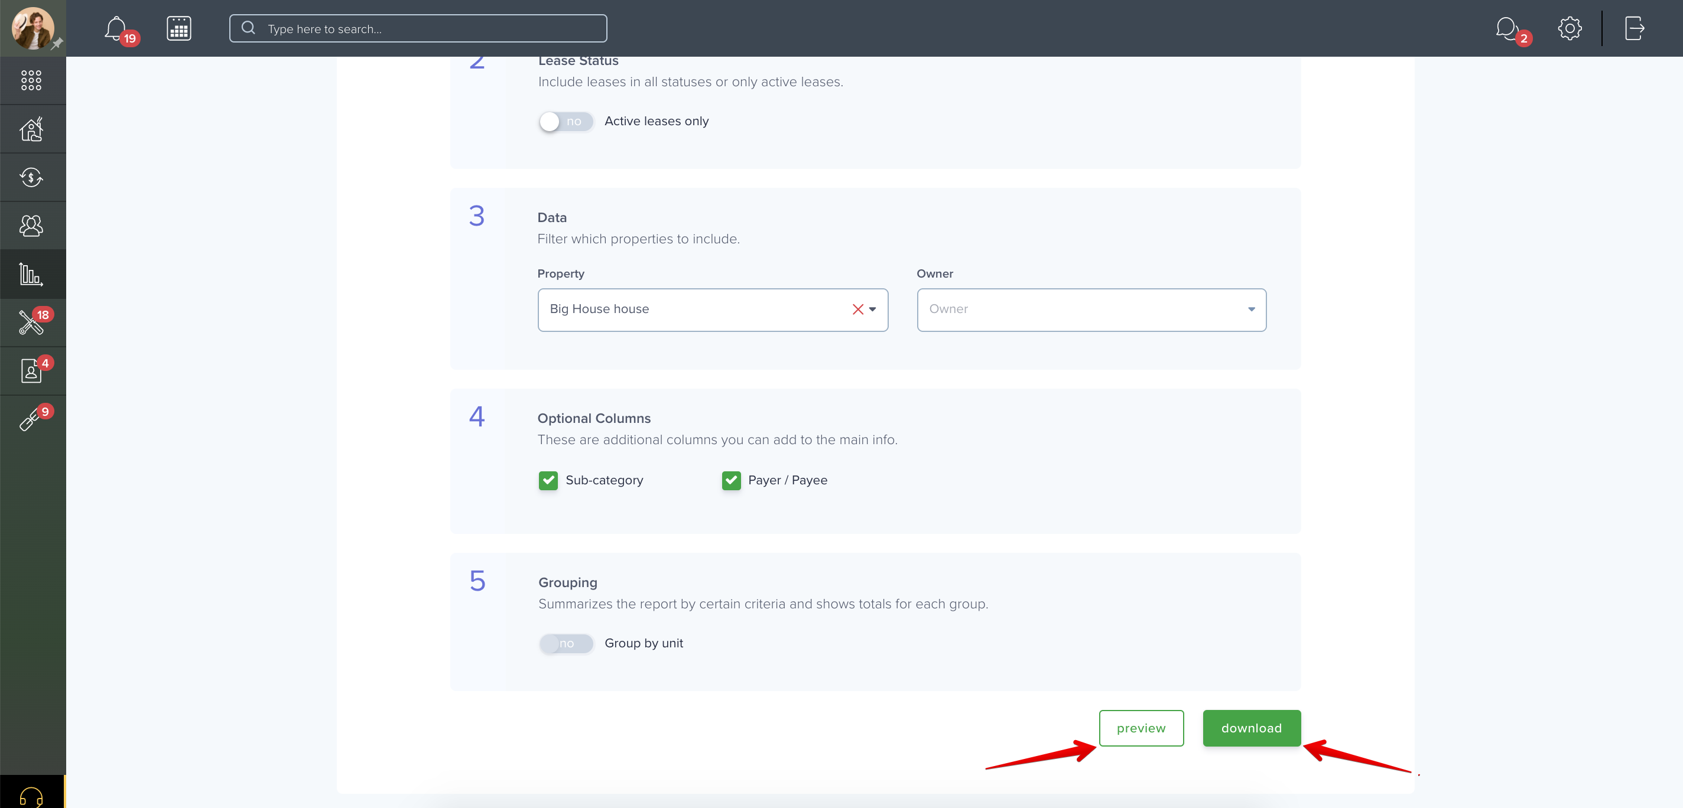
Task: Click the Data section heading
Action: click(551, 217)
